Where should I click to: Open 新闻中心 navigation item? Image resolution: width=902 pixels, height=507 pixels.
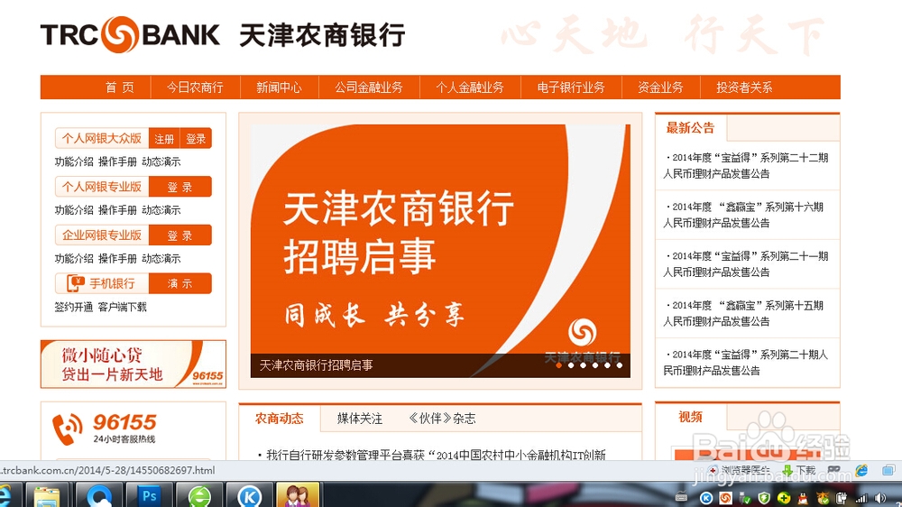[x=279, y=88]
